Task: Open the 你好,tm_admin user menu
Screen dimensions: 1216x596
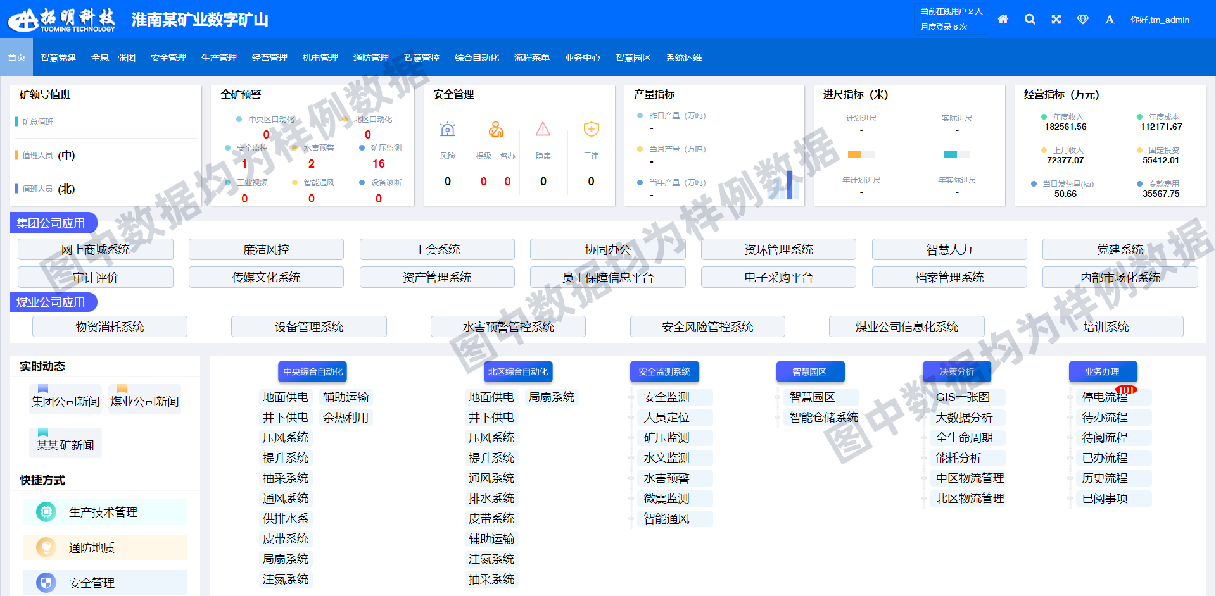Action: coord(1160,20)
